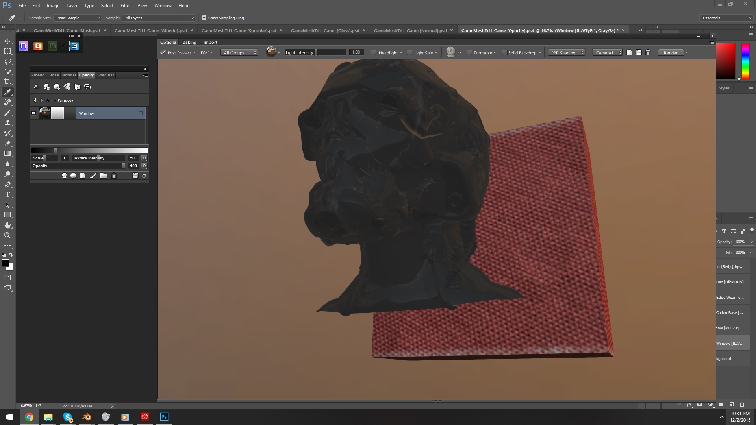Select the Hand tool

click(x=7, y=225)
